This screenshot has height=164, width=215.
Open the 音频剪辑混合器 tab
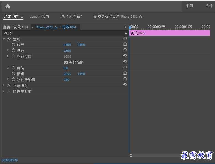pyautogui.click(x=118, y=17)
